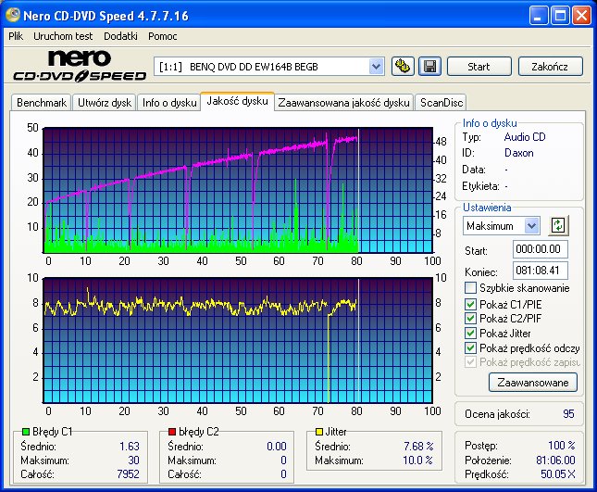
Task: Expand the BENQ DVD DD EW164B drive dropdown
Action: tap(376, 67)
